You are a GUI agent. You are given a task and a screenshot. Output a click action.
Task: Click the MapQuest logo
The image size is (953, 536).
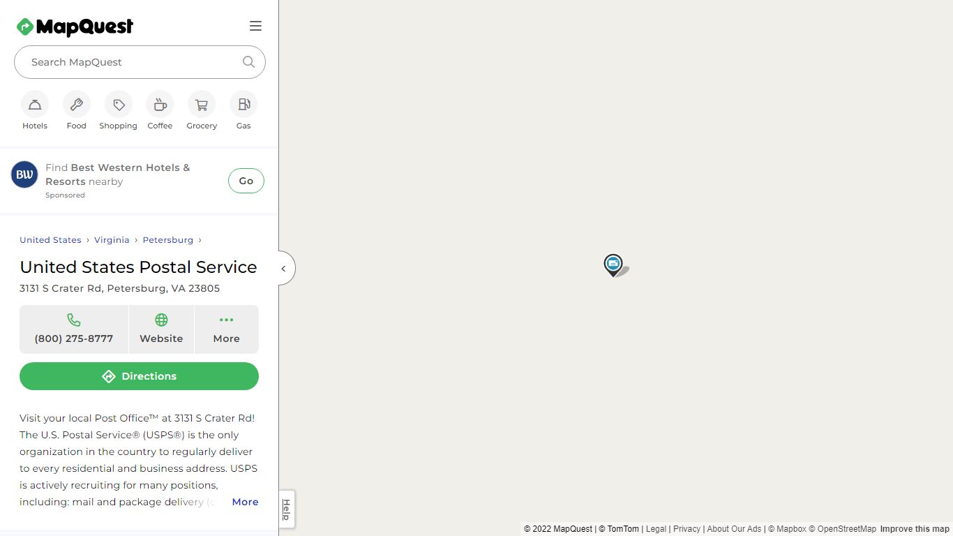pyautogui.click(x=75, y=27)
